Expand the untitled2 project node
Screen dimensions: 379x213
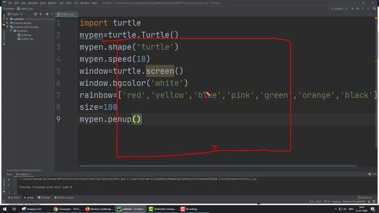(x=7, y=19)
